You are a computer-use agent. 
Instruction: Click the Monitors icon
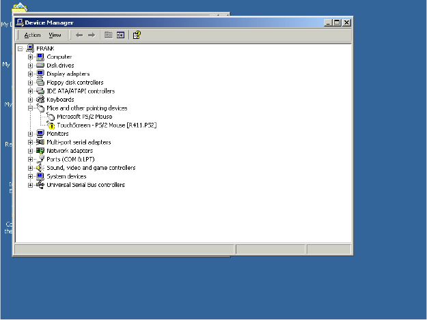pyautogui.click(x=40, y=134)
